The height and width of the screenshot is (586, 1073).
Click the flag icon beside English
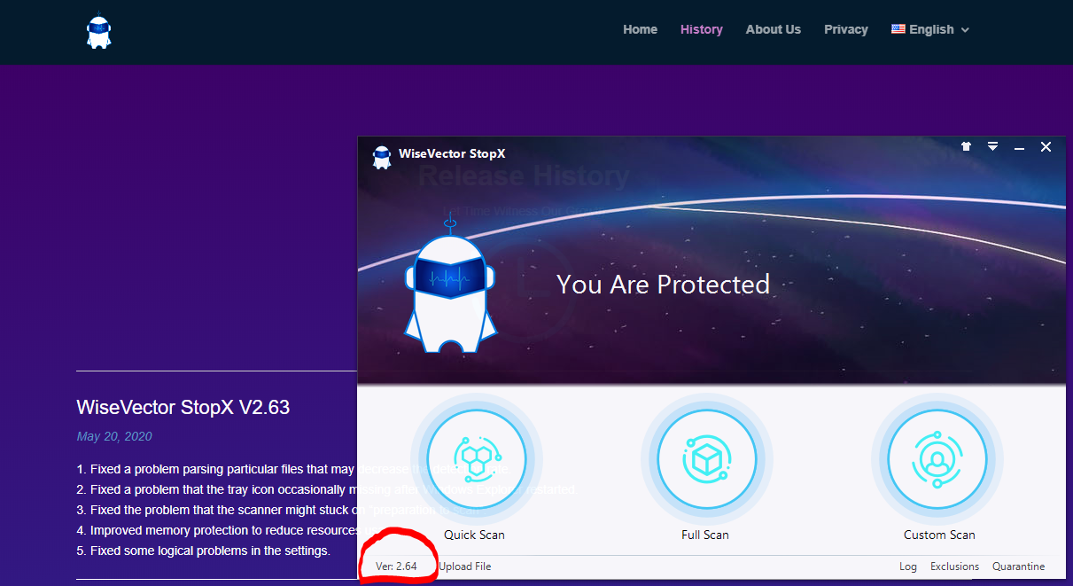[898, 28]
